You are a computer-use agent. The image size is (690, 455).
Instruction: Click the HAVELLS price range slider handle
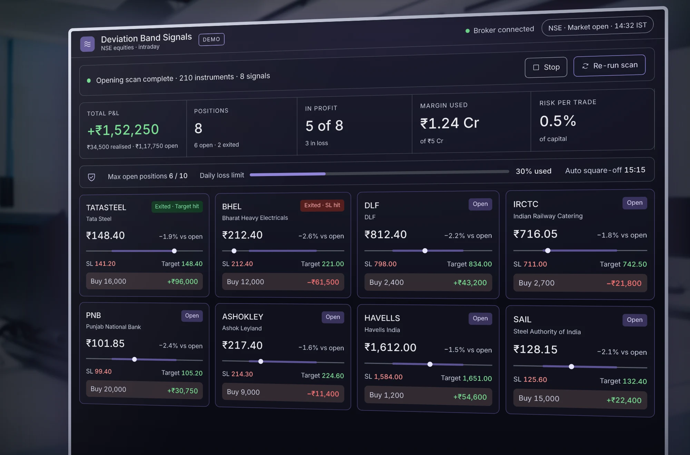430,364
